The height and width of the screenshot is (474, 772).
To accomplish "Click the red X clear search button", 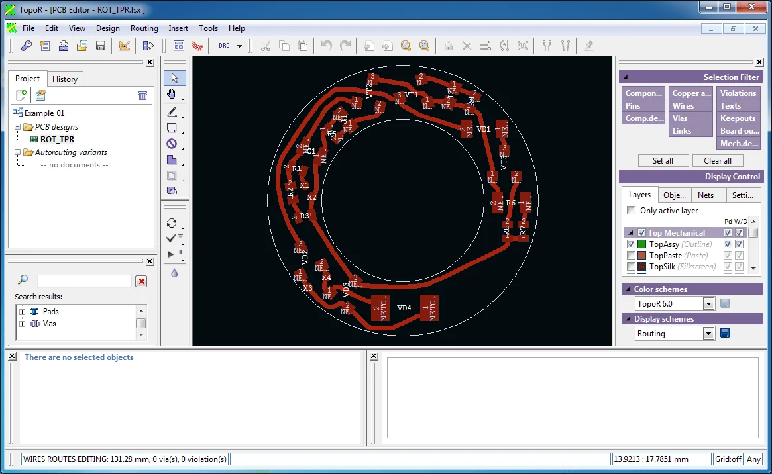I will pos(141,281).
